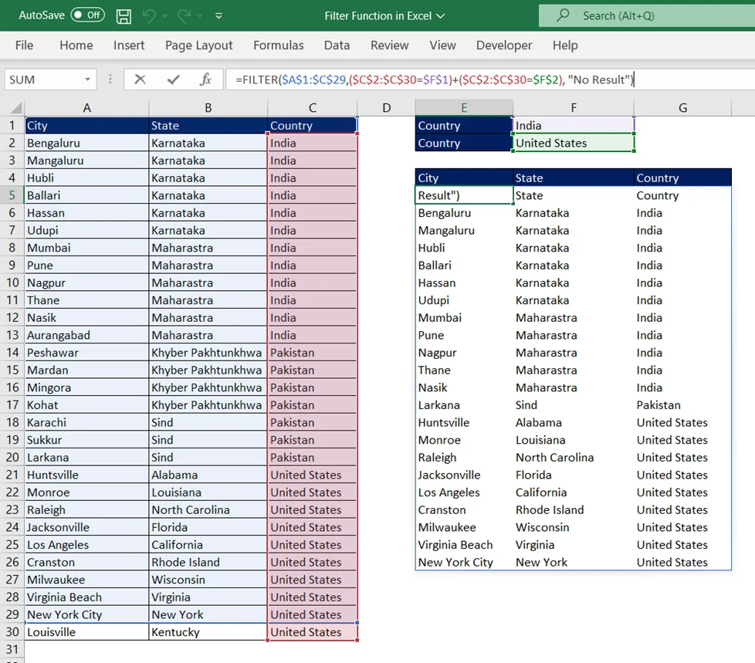Select column C header

coord(312,108)
